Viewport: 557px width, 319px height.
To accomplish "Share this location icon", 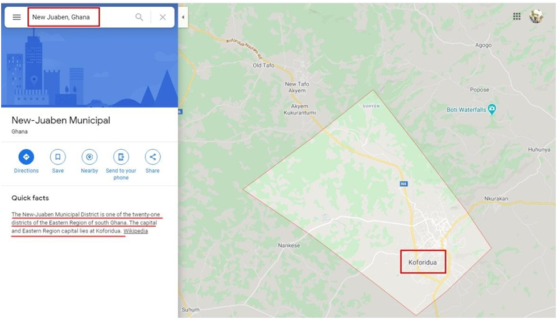I will click(x=152, y=157).
